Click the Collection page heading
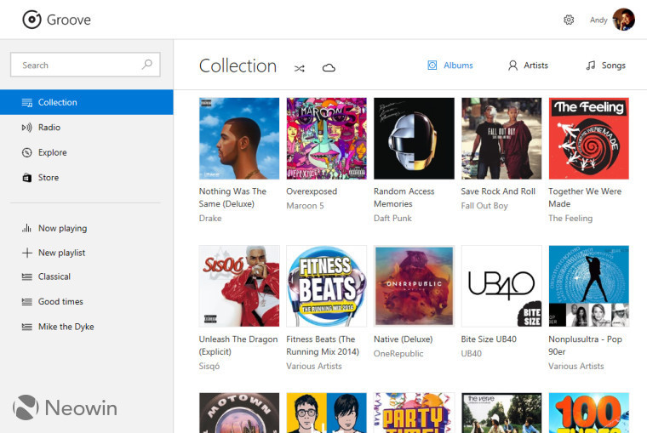This screenshot has width=647, height=433. [238, 66]
